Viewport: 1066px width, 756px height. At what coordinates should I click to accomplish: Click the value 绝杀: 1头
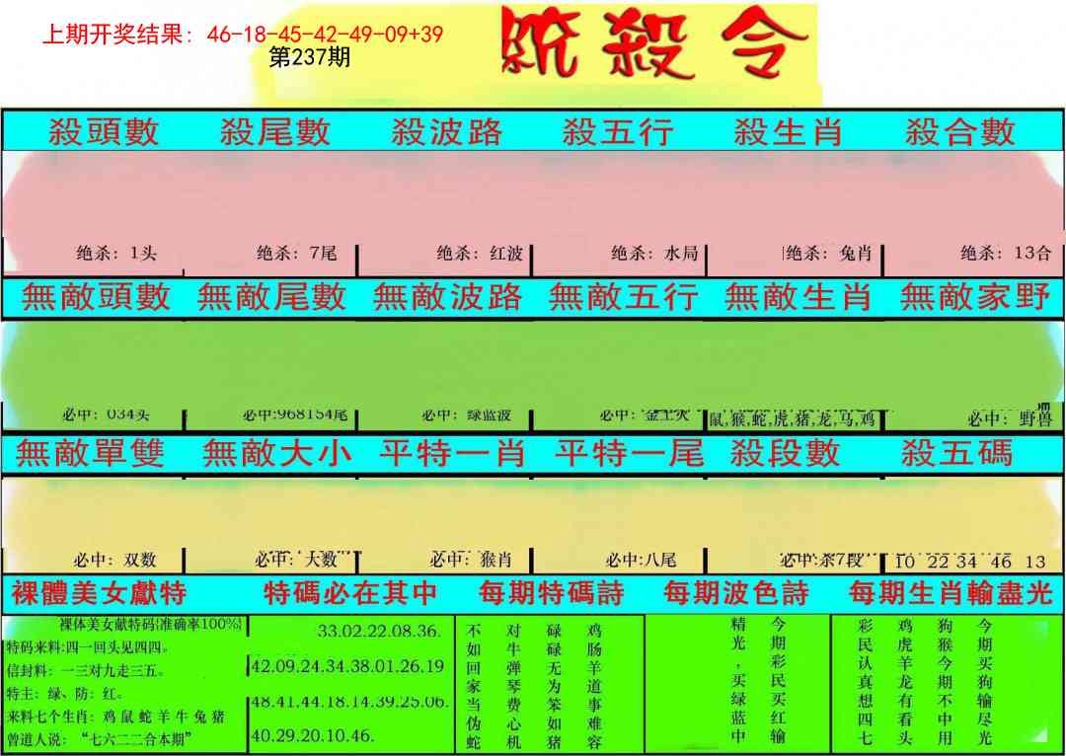(x=116, y=254)
